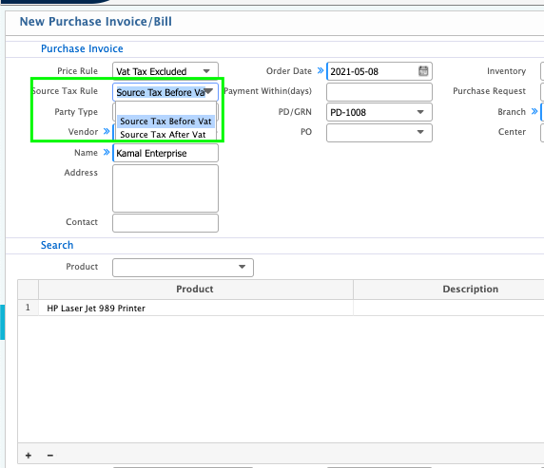Click the Product column header
Viewport: 544px width, 468px height.
point(196,290)
